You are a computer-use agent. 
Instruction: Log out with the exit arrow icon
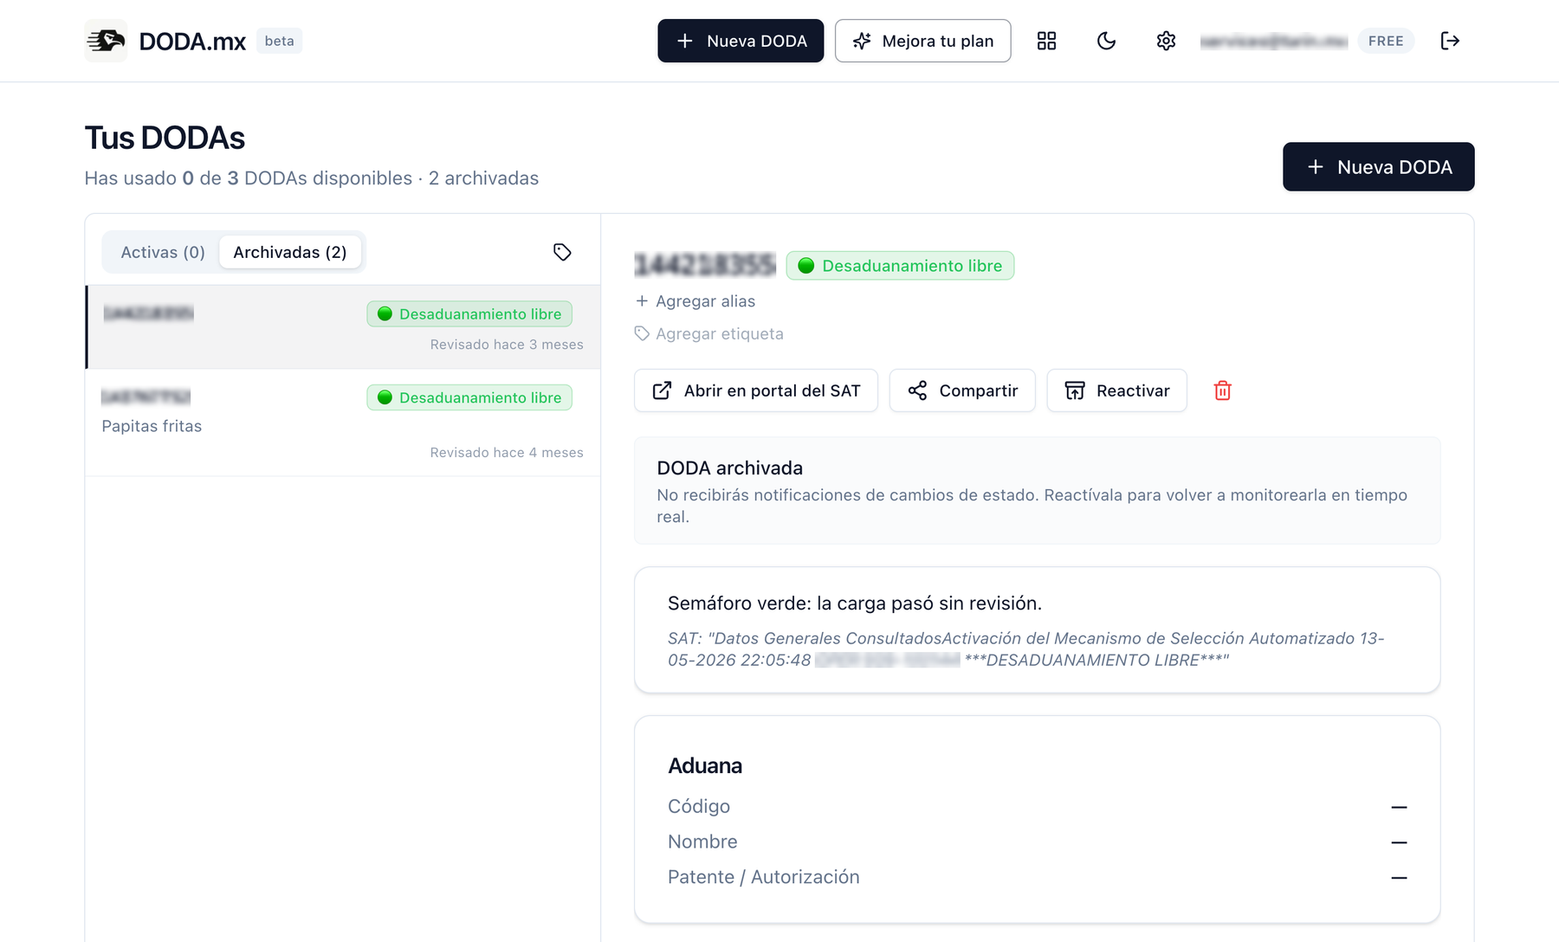tap(1450, 41)
